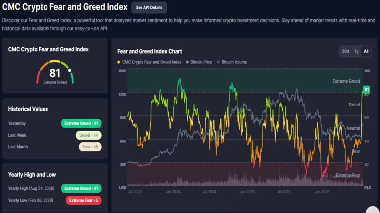Click the Last Month row label
This screenshot has width=380, height=213.
(18, 147)
